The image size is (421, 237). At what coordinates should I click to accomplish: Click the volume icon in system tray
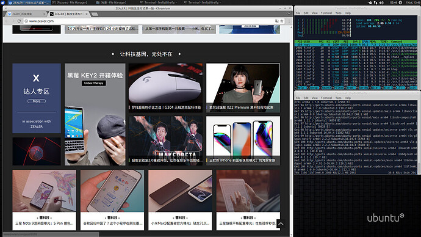coord(381,2)
